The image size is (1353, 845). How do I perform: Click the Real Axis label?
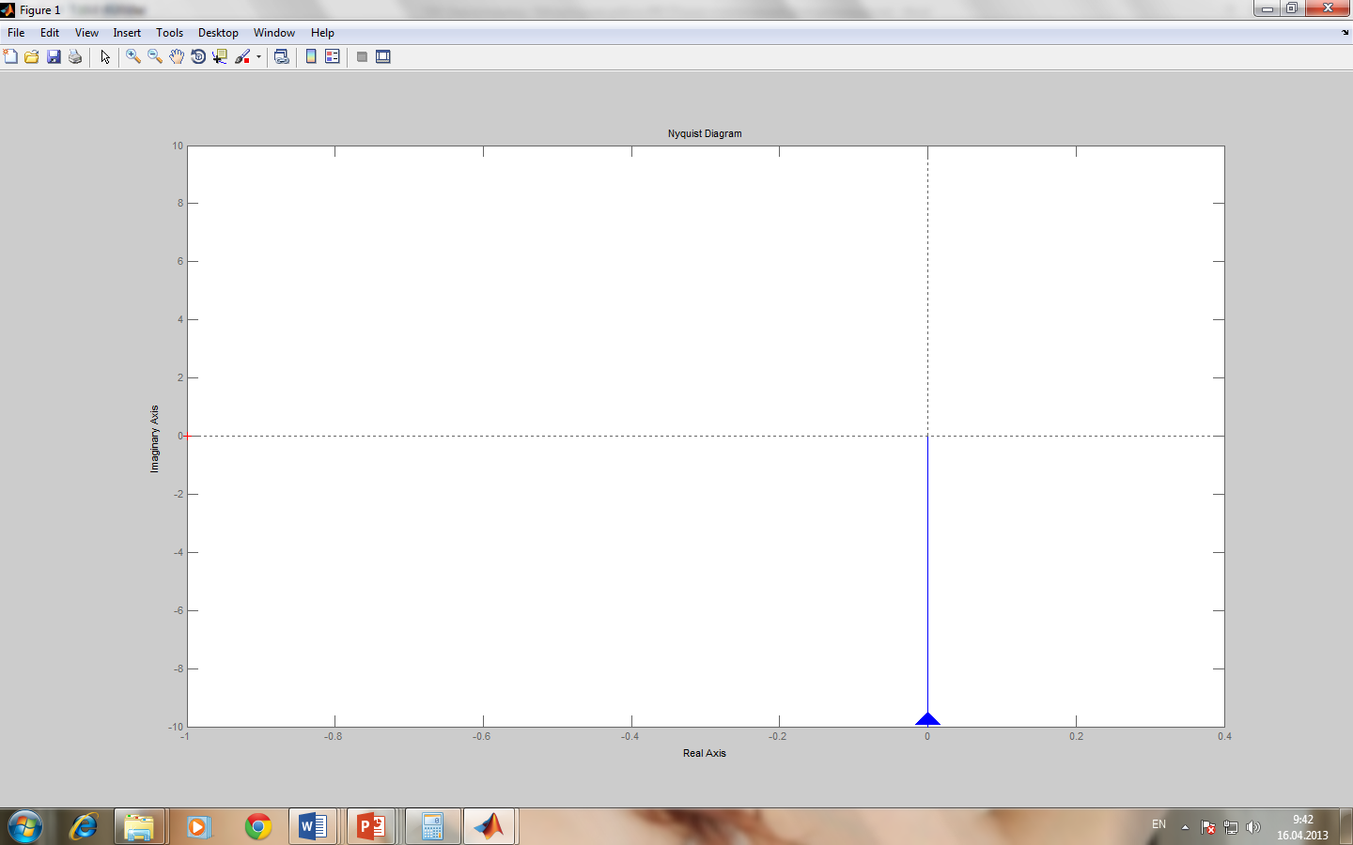(x=705, y=753)
